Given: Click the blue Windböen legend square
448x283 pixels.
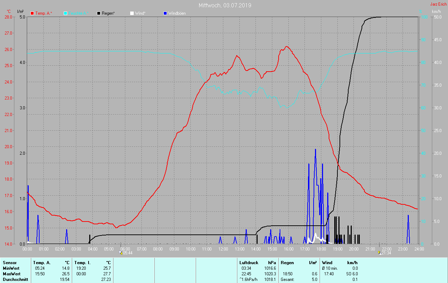Looking at the screenshot, I should [165, 13].
